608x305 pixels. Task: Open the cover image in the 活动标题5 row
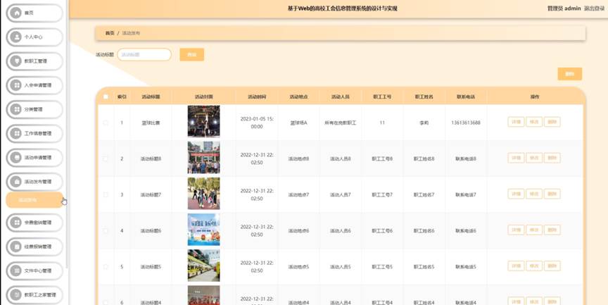tap(203, 266)
